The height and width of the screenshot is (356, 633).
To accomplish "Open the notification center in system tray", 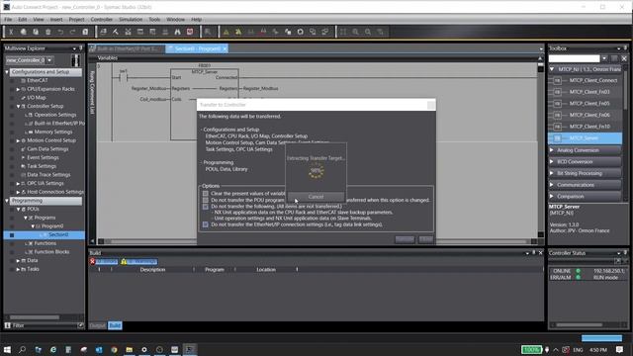I will [619, 349].
